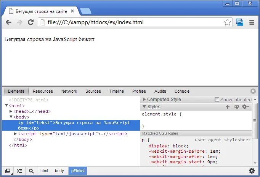Open DevTools settings gear at bottom right
The width and height of the screenshot is (260, 177).
(x=252, y=171)
